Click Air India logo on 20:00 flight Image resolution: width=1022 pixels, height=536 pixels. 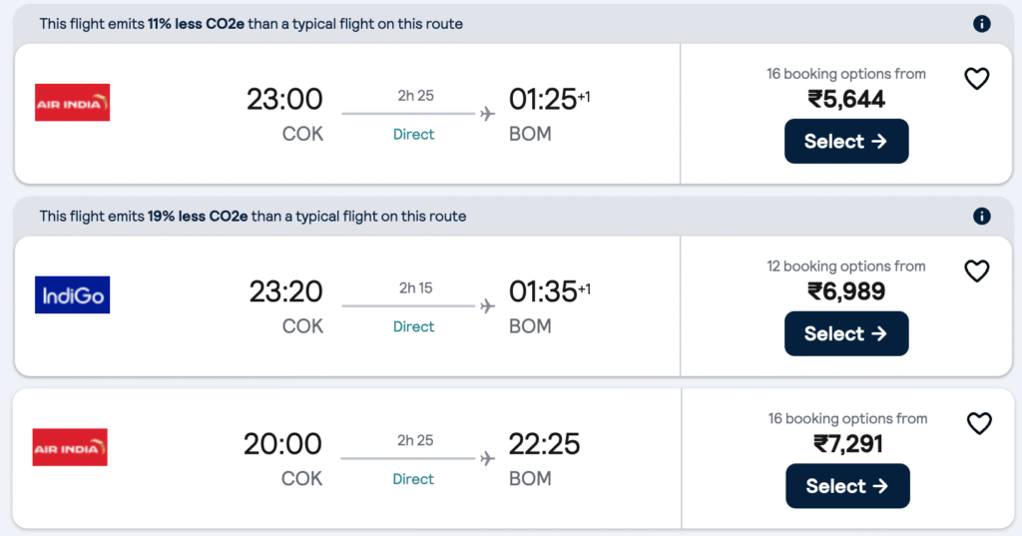pos(70,447)
